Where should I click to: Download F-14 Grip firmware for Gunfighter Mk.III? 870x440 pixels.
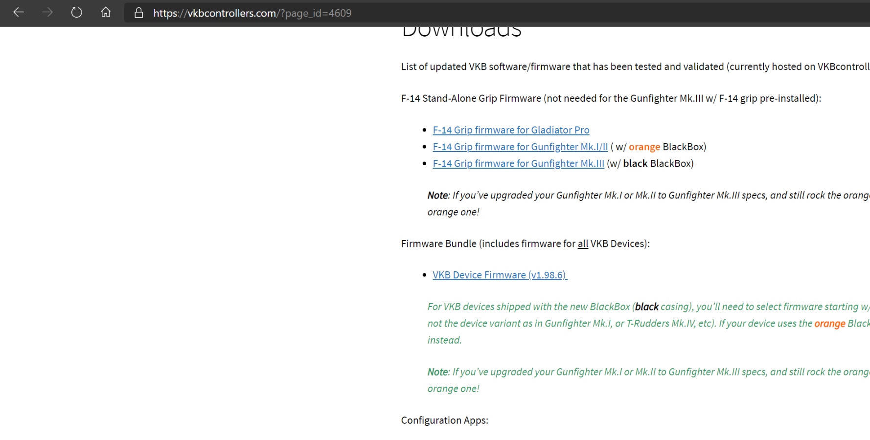pos(518,163)
